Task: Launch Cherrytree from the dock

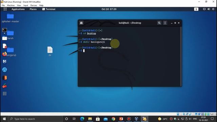Action: pyautogui.click(x=4, y=86)
